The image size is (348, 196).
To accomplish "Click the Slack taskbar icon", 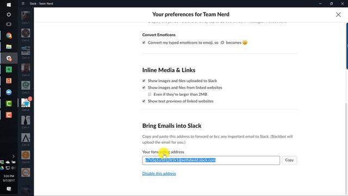I will click(9, 58).
